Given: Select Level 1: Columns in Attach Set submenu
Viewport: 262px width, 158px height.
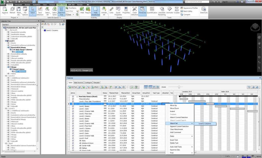Looking at the screenshot, I should pyautogui.click(x=205, y=124).
